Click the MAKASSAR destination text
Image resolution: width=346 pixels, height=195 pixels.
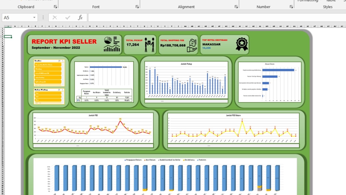[x=212, y=44]
